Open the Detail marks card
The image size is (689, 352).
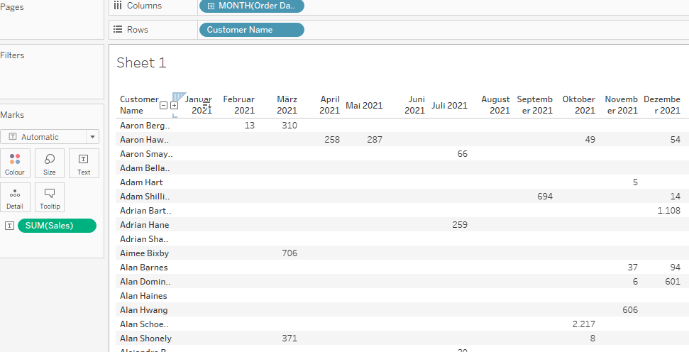(15, 197)
